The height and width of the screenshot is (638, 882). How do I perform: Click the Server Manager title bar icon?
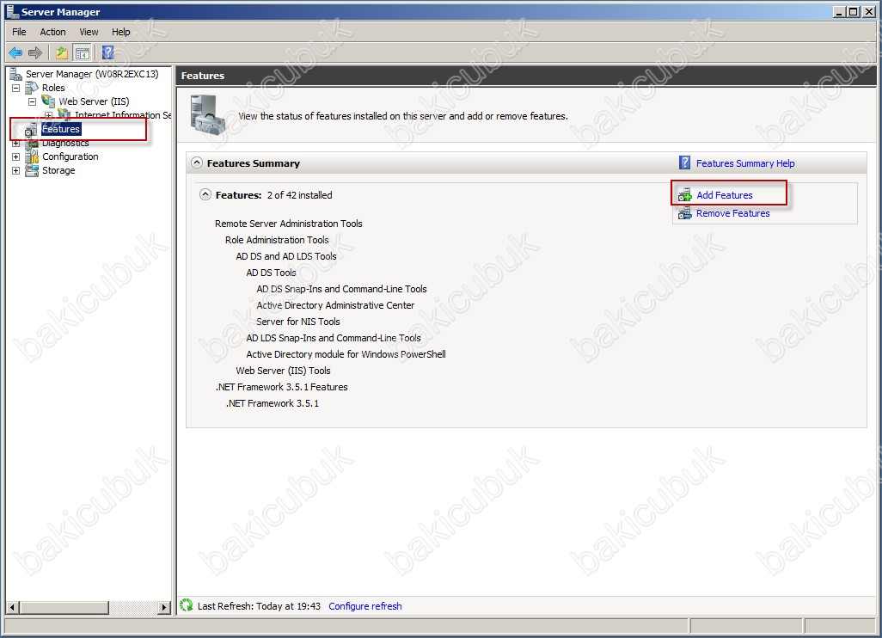(x=12, y=11)
